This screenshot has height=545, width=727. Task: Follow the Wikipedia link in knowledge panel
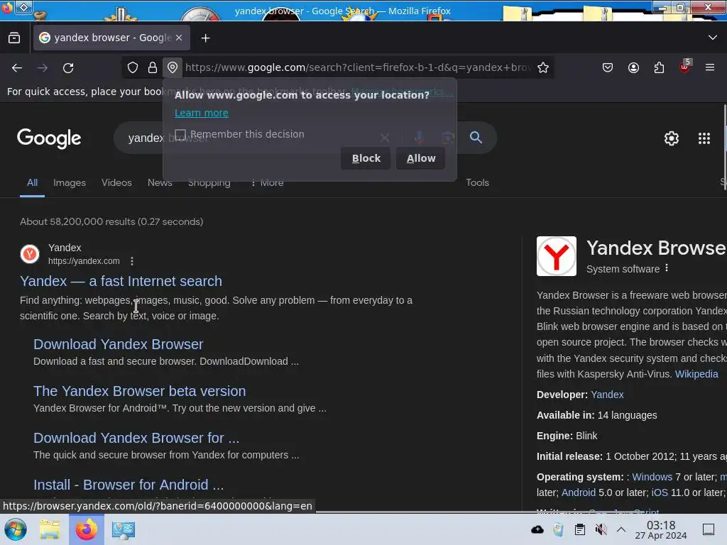pyautogui.click(x=696, y=374)
